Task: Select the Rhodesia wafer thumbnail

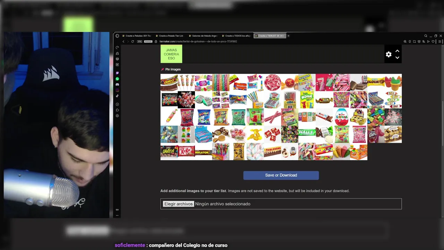Action: tap(238, 82)
